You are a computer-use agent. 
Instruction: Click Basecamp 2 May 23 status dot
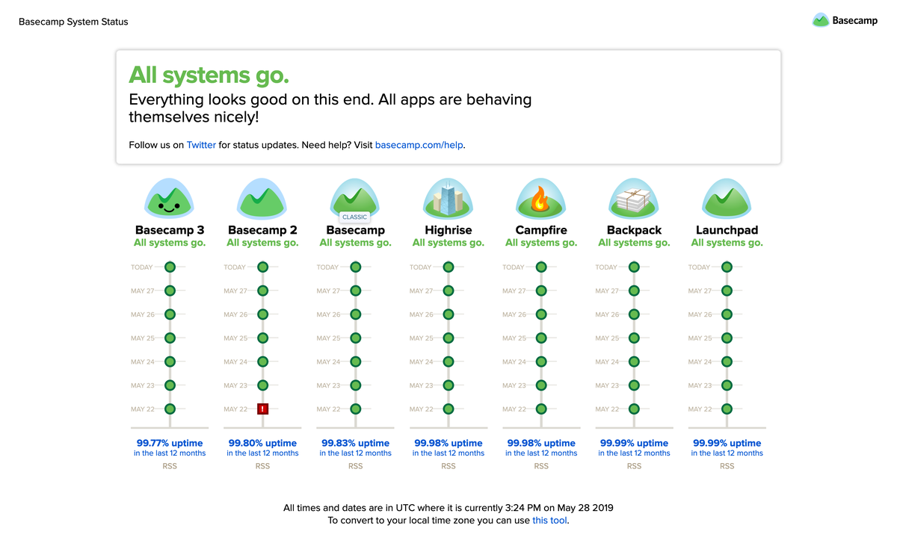coord(262,385)
